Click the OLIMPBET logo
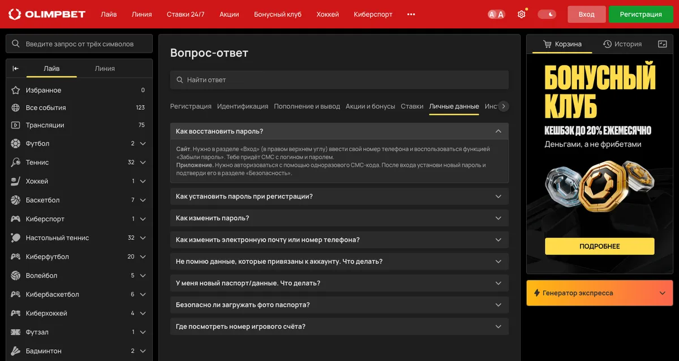Viewport: 679px width, 361px height. coord(46,14)
